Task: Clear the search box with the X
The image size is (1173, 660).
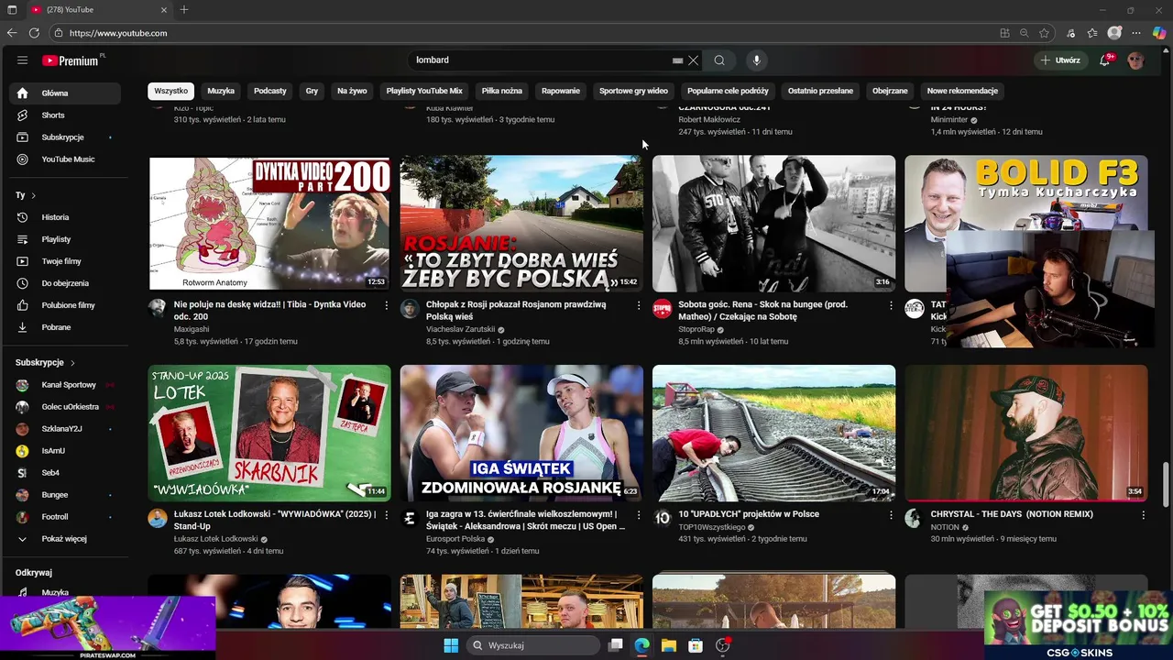Action: (x=694, y=60)
